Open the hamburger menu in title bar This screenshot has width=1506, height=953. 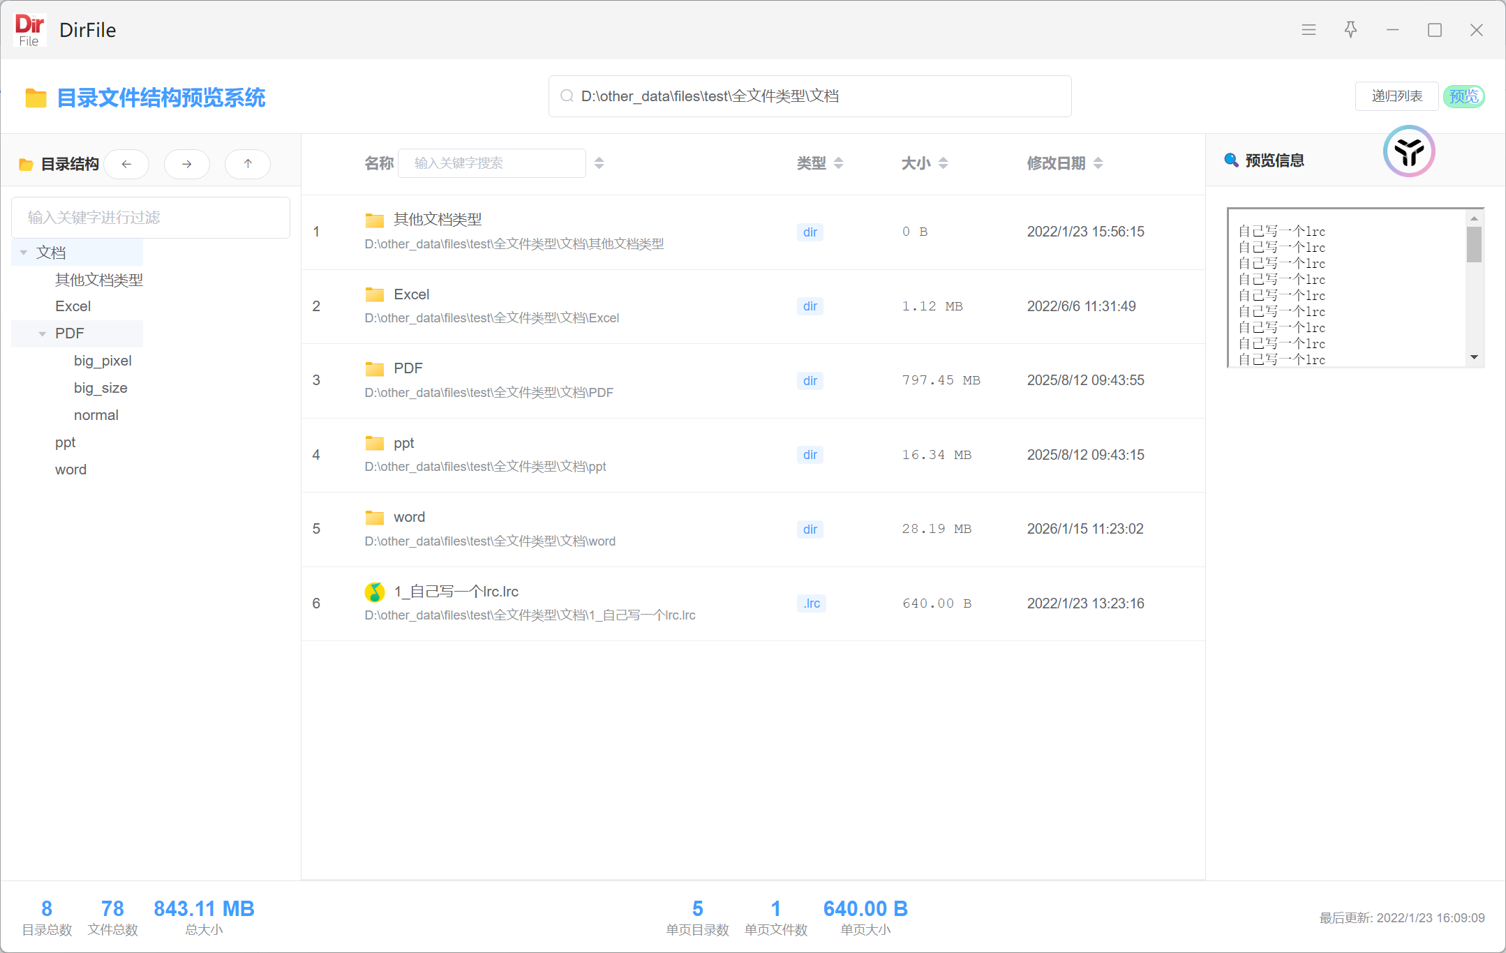[x=1309, y=30]
